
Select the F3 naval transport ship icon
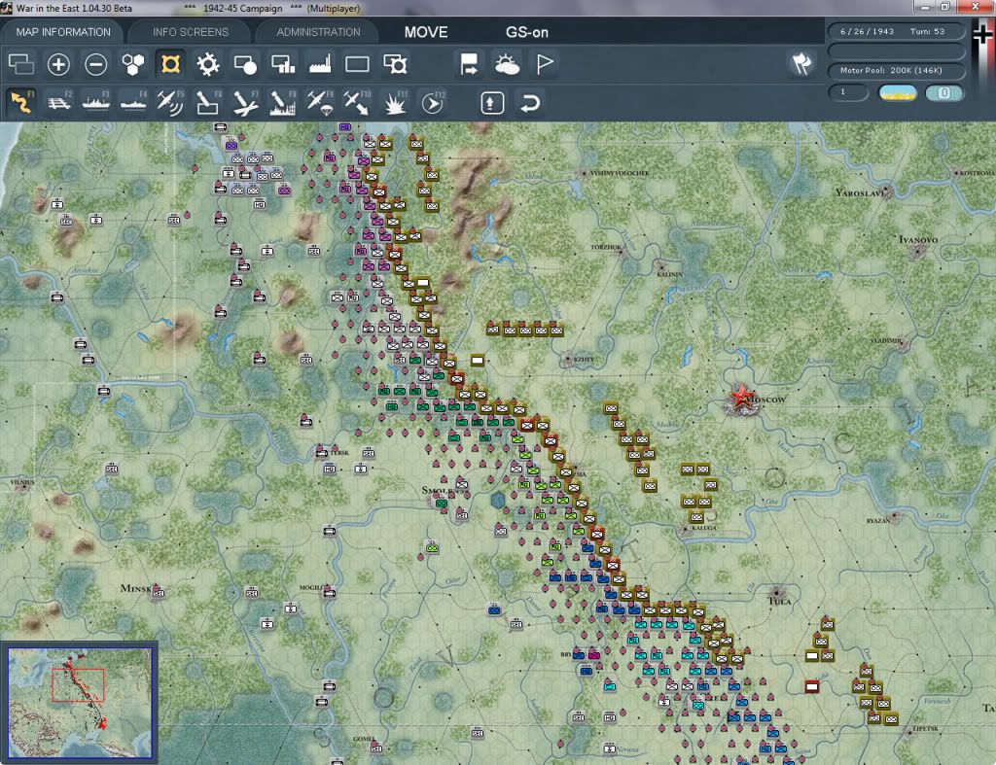tap(96, 102)
